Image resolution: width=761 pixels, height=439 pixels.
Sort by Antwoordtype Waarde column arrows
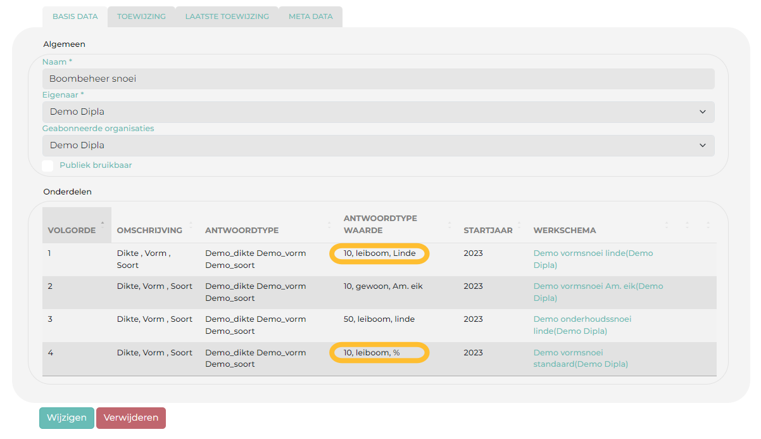click(450, 225)
